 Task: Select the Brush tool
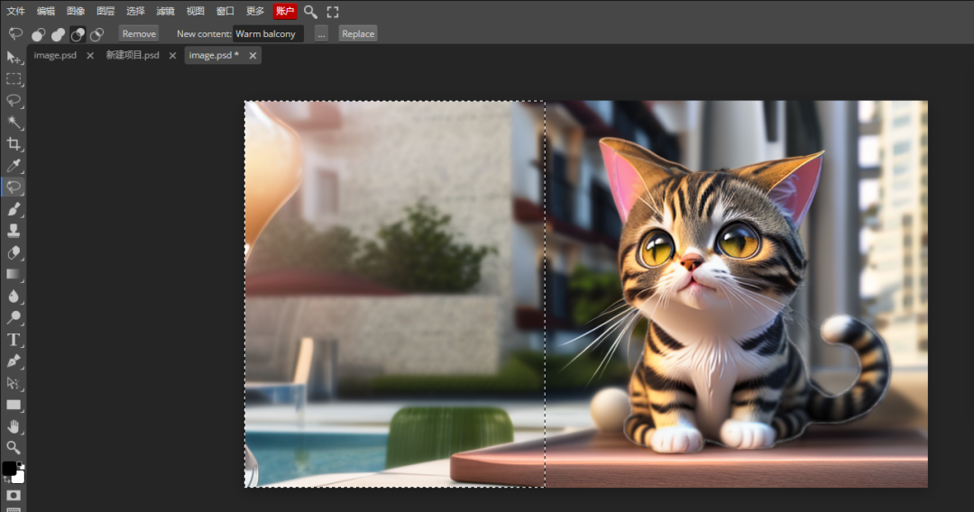(x=13, y=209)
